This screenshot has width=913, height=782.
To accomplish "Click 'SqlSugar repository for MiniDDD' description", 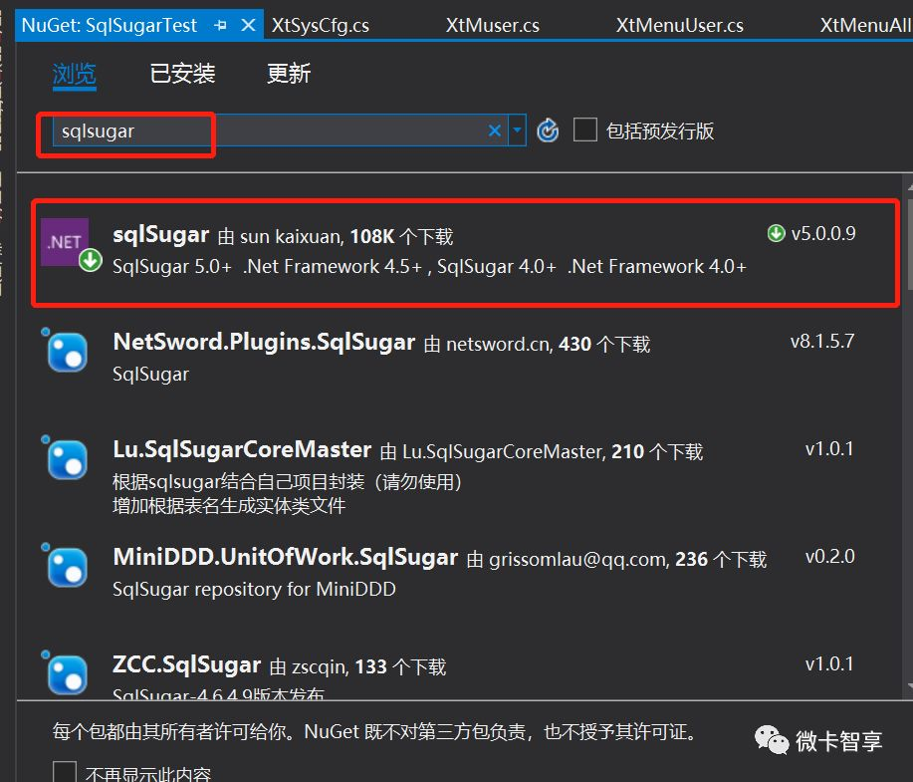I will (x=254, y=589).
